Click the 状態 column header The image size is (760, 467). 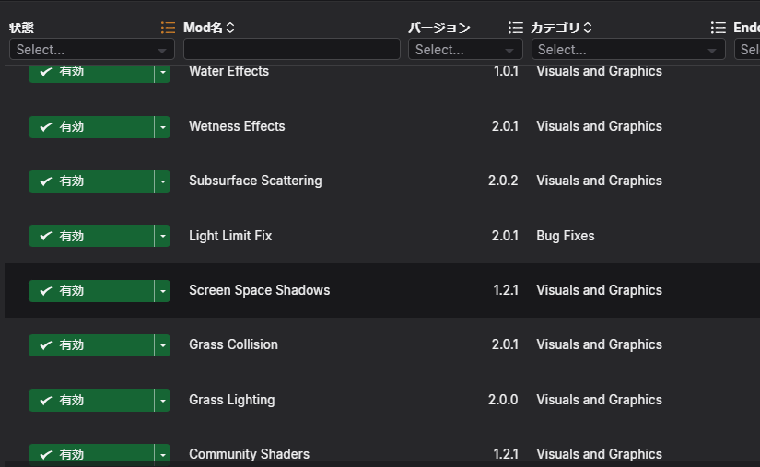pyautogui.click(x=21, y=28)
